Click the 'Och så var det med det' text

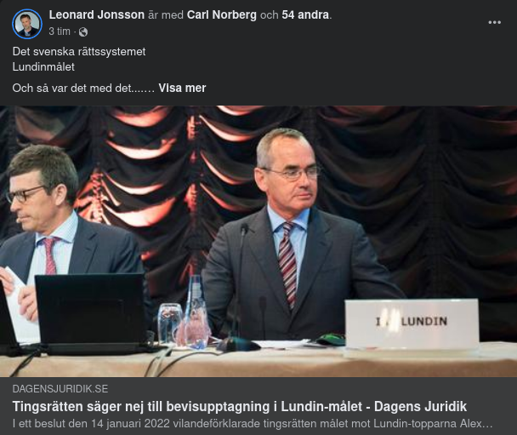(83, 89)
